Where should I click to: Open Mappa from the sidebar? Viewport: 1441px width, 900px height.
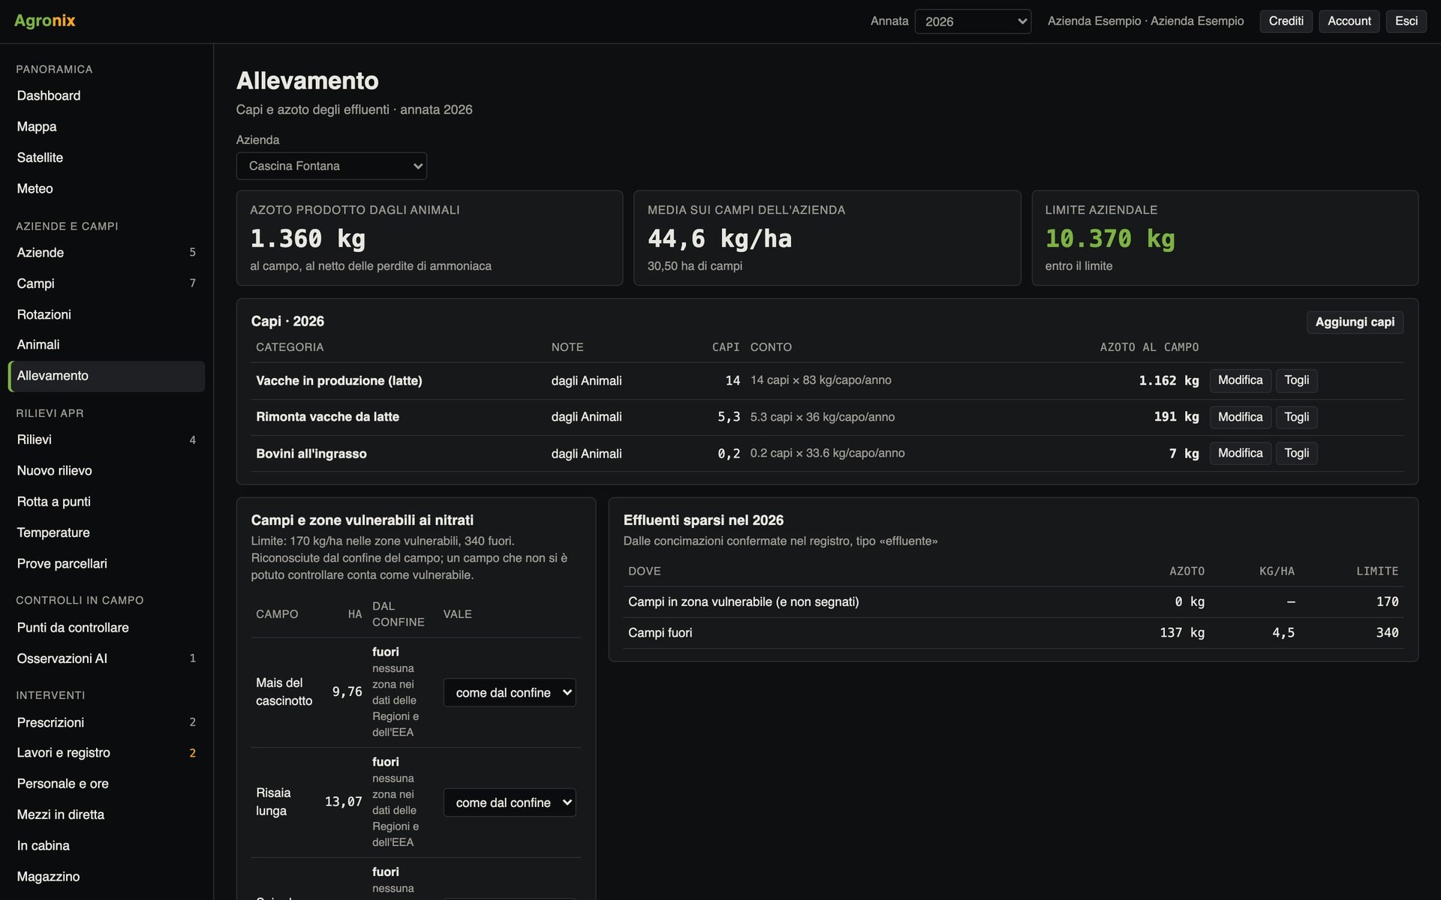[107, 127]
